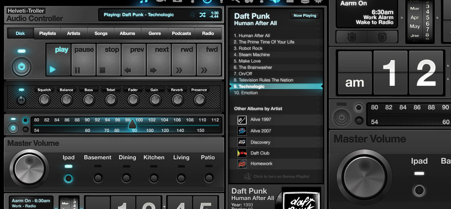Open the Discovery album thumbnail
Viewport: 451px width, 209px height.
242,142
